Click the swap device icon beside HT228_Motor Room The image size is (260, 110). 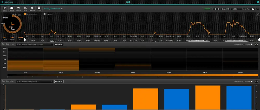coord(62,9)
